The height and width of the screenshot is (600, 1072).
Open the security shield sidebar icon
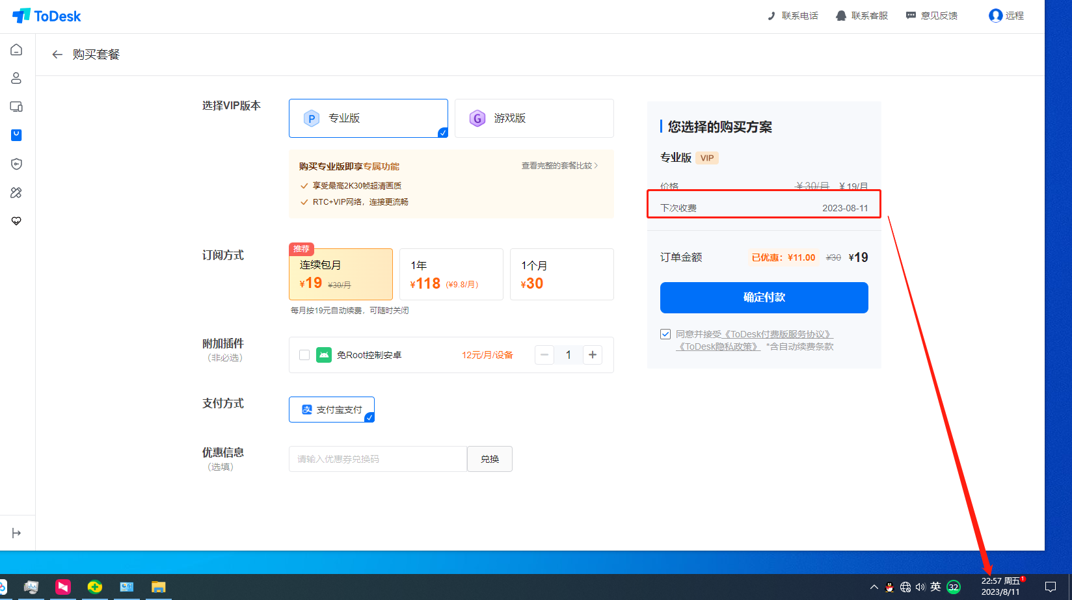click(x=16, y=164)
